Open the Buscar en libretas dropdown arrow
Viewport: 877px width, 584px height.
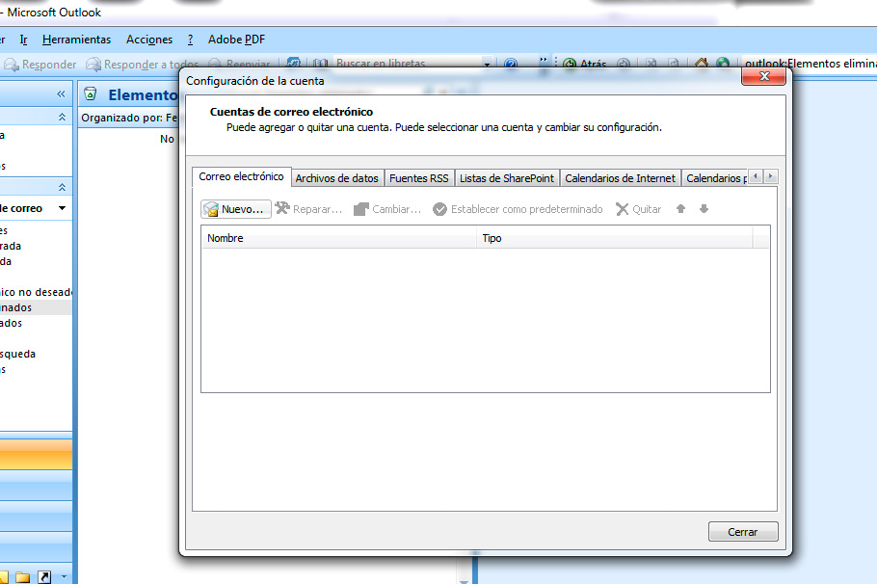coord(487,64)
